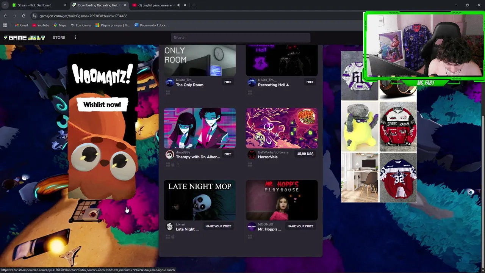Click the Mr. Hopp's ... title link
The width and height of the screenshot is (485, 273).
pyautogui.click(x=269, y=229)
